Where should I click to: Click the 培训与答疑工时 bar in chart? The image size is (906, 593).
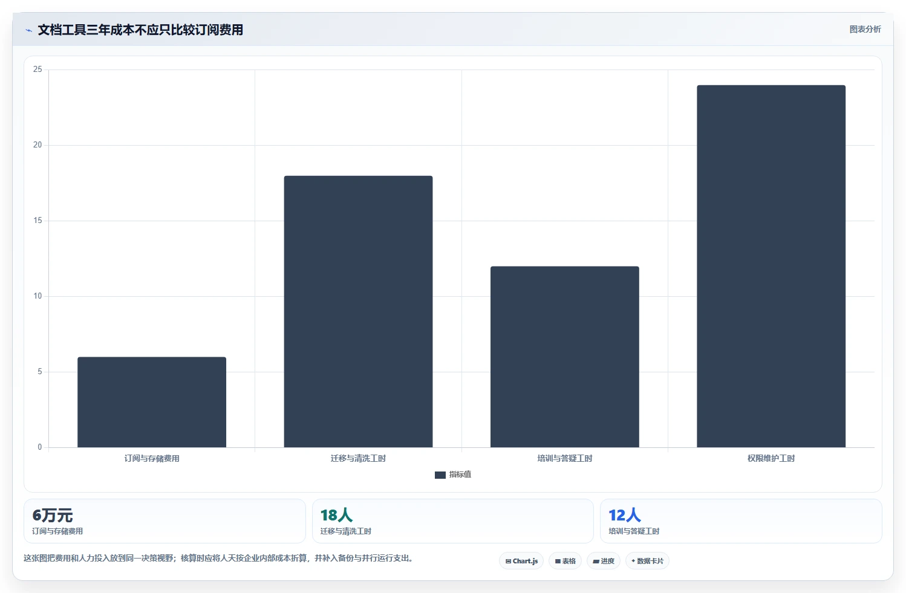tap(565, 357)
